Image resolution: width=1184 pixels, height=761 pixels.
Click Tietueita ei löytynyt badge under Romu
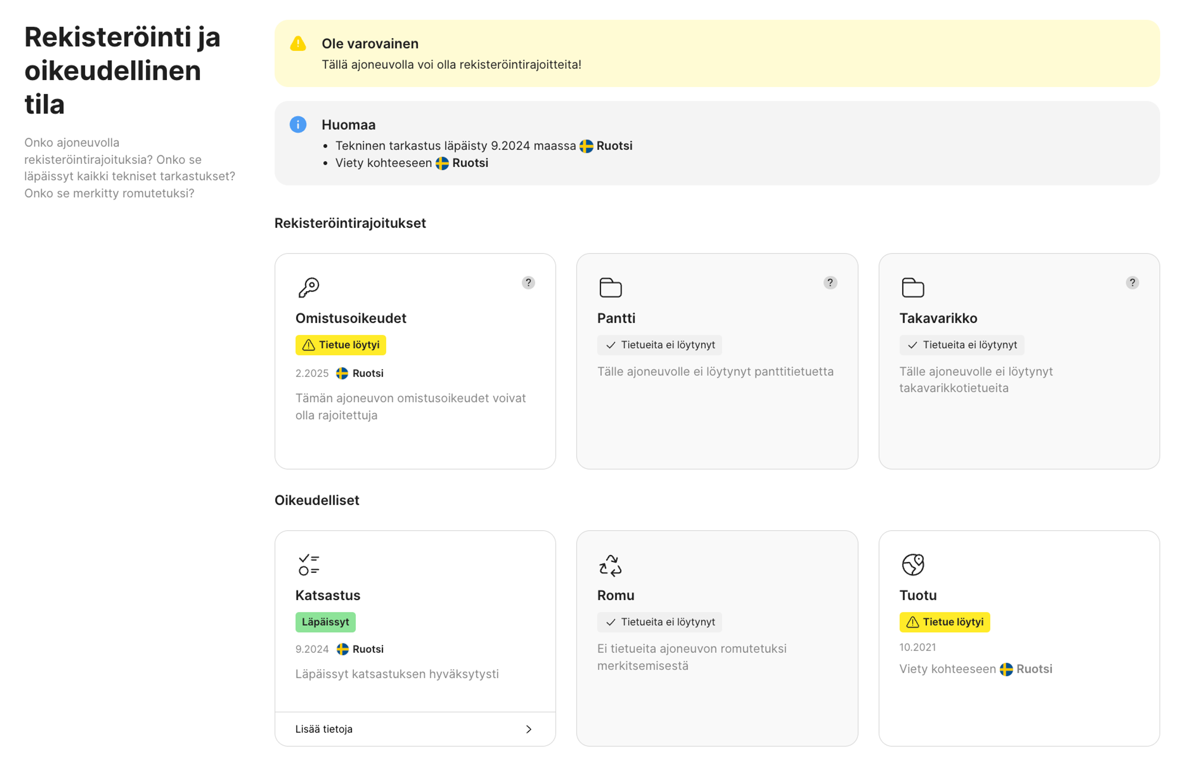pyautogui.click(x=660, y=622)
